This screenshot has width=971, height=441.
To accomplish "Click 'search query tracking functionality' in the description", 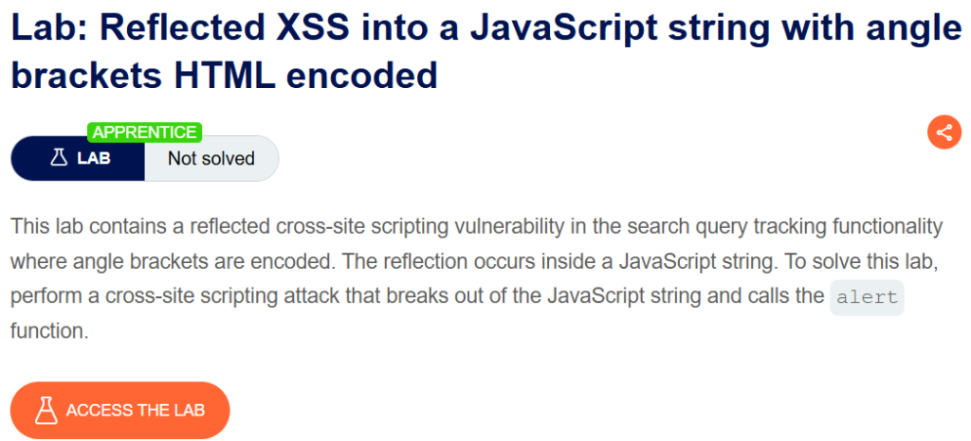I will tap(784, 227).
